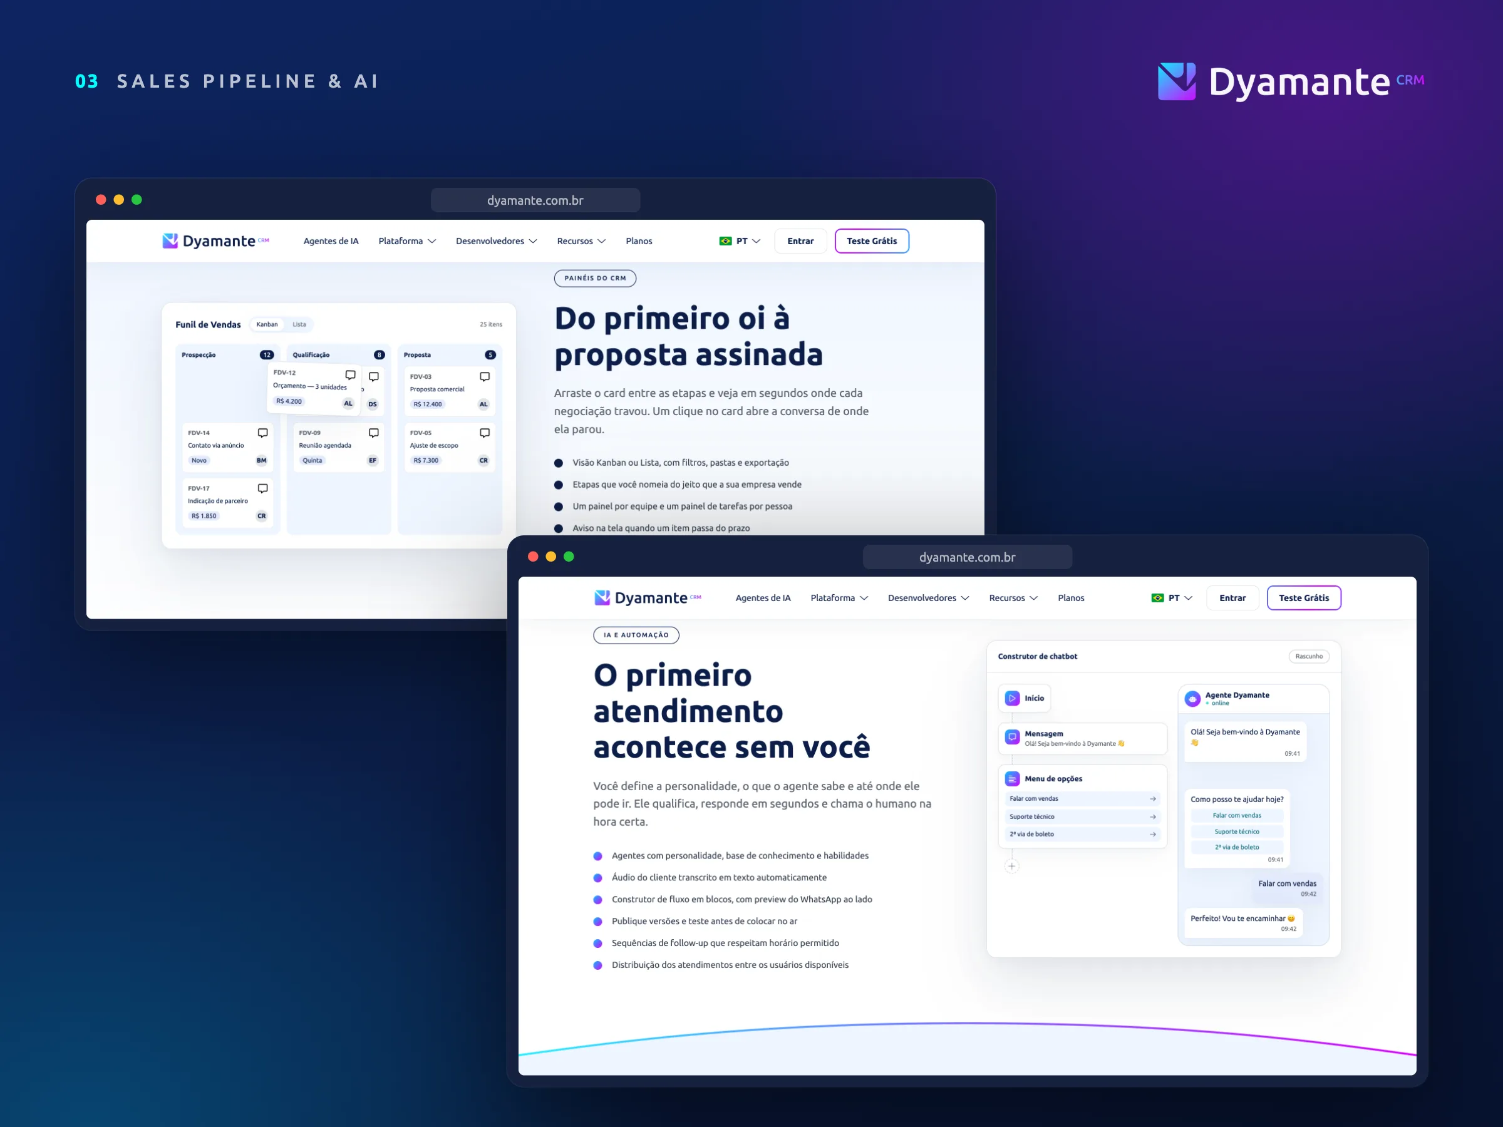Open chat icon on FDV-12 card

coord(351,375)
